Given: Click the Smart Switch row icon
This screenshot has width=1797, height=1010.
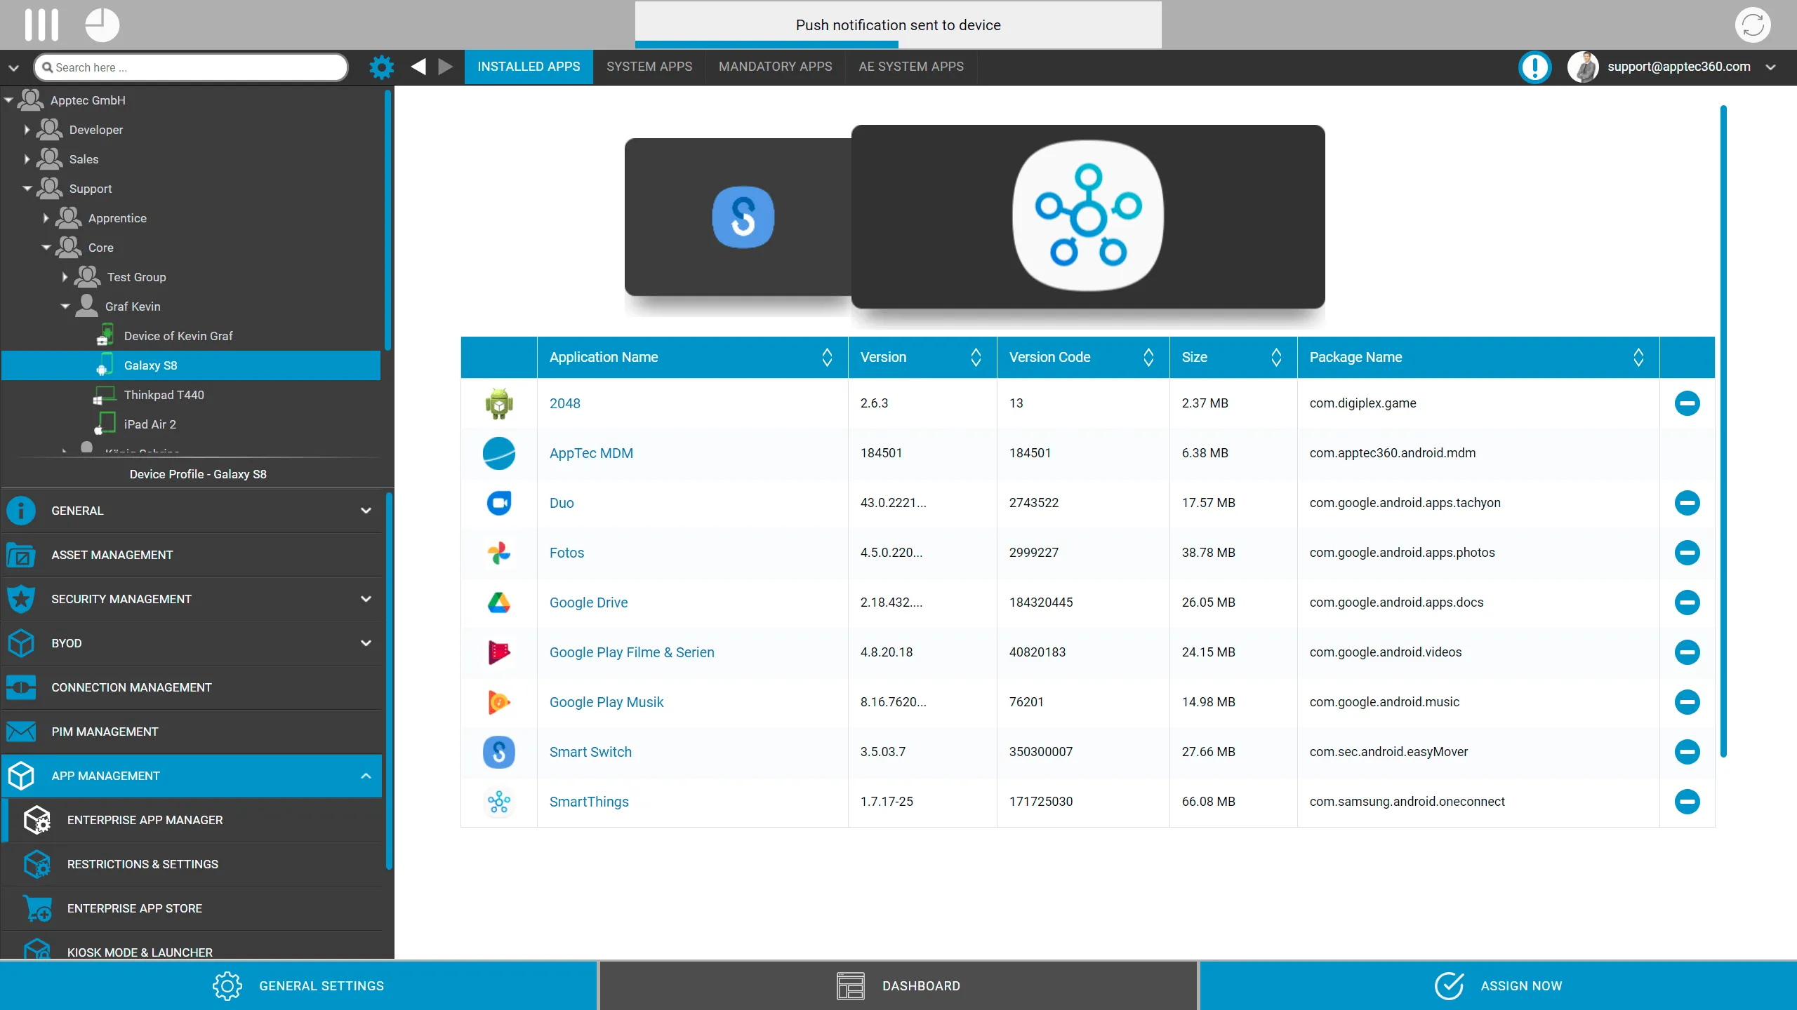Looking at the screenshot, I should 499,752.
